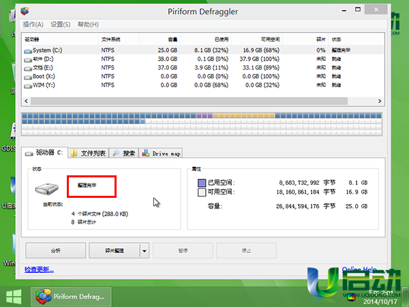
Task: Click the 已用空间 purple color swatch
Action: [202, 183]
